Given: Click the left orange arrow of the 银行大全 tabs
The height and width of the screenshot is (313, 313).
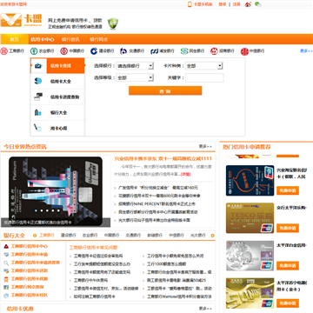Looking at the screenshot, I should pyautogui.click(x=35, y=236).
